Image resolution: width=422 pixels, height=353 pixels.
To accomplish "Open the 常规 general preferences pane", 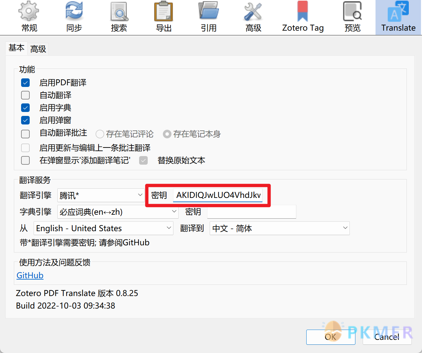I will [x=29, y=17].
